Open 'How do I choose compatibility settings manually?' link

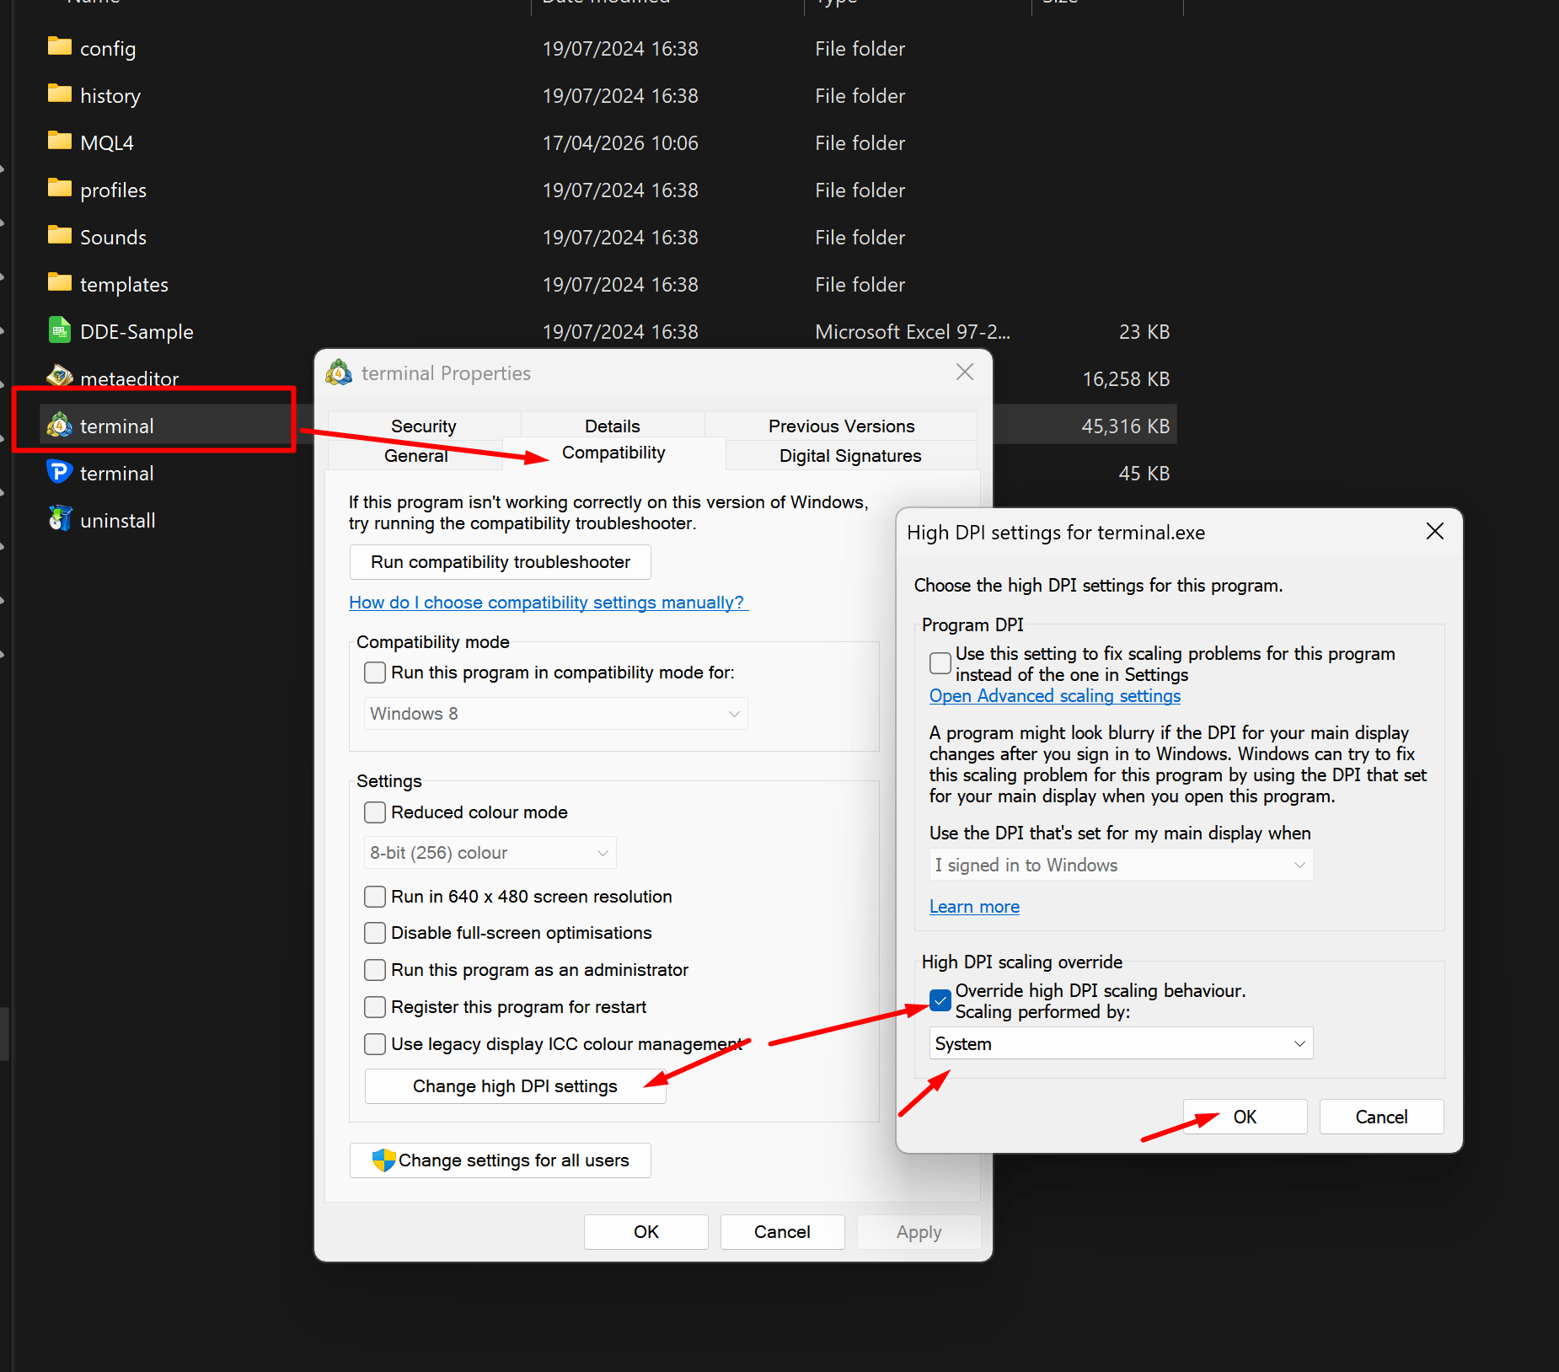coord(548,603)
